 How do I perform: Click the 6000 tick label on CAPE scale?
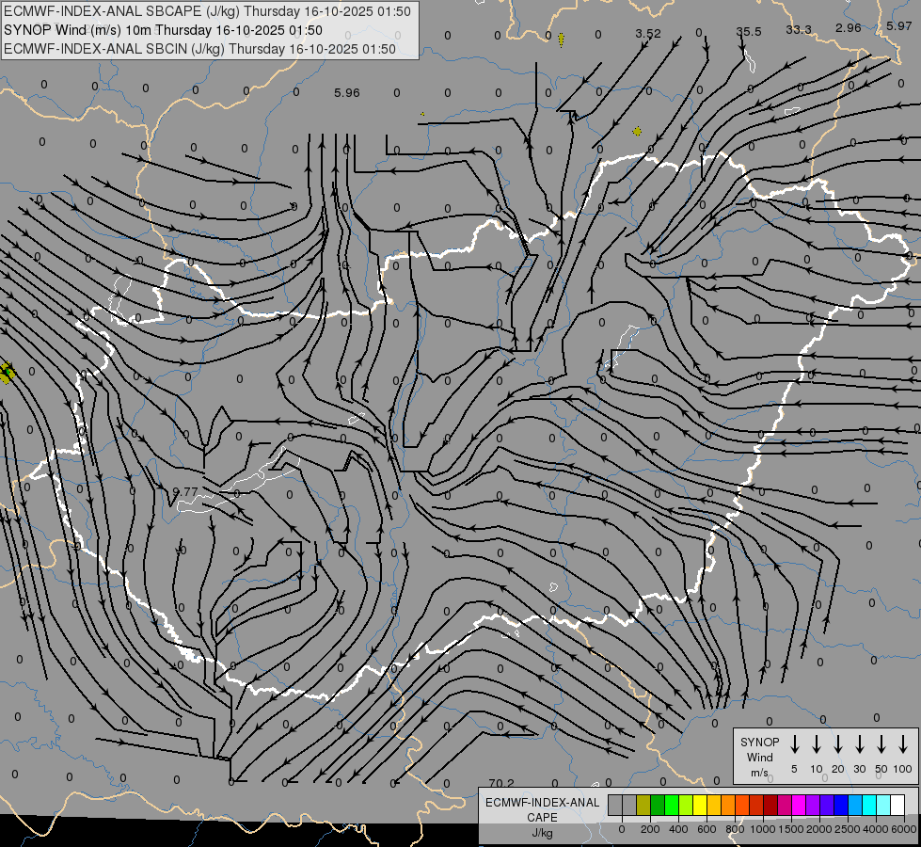(903, 829)
